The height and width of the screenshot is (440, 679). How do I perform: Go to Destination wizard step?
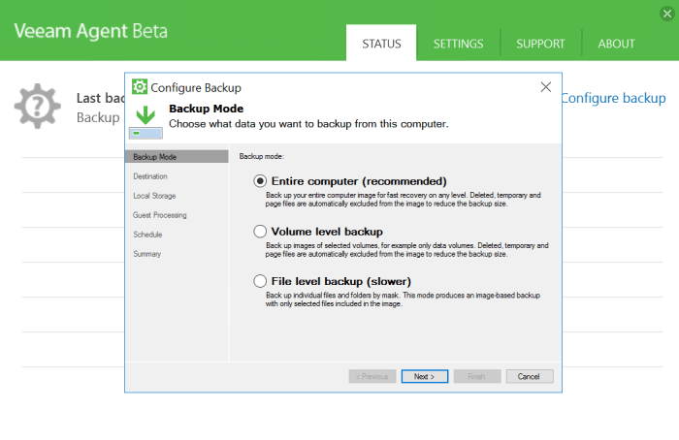click(150, 176)
